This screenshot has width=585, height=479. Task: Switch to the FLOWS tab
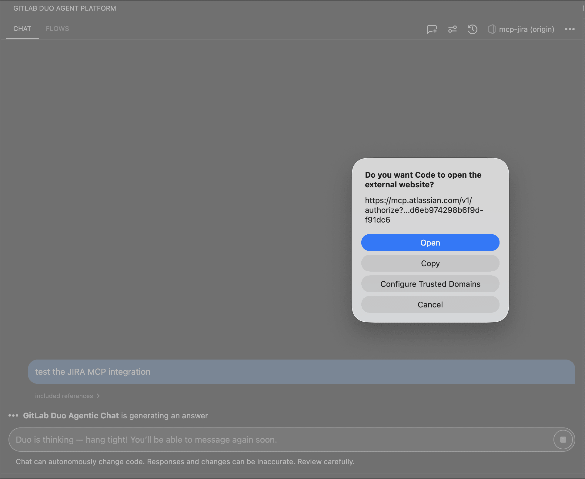57,29
